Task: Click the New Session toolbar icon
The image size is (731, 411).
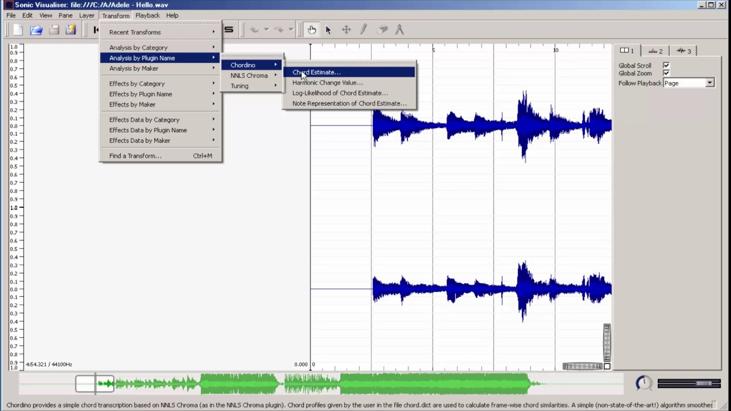Action: (x=18, y=30)
